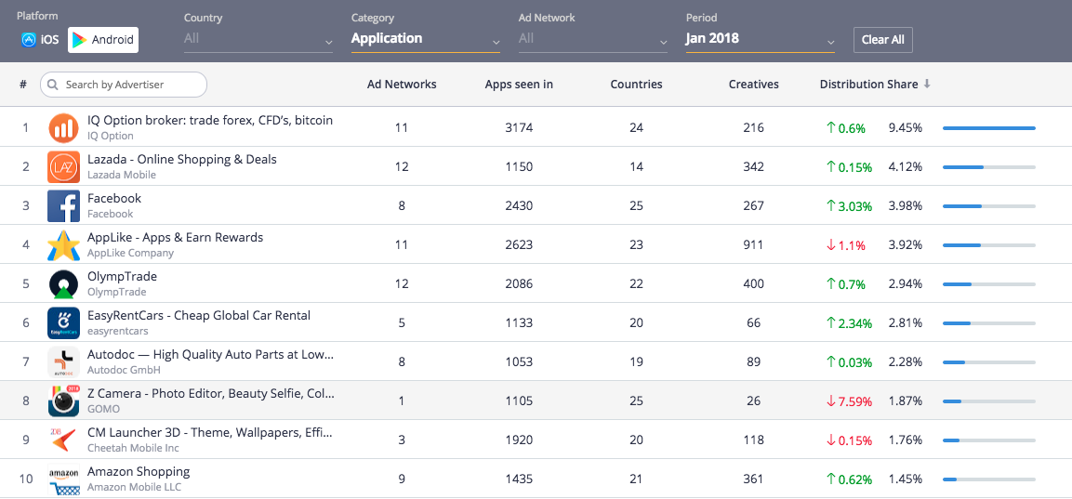Screen dimensions: 1072x499
Task: Click the Facebook app icon
Action: click(63, 206)
